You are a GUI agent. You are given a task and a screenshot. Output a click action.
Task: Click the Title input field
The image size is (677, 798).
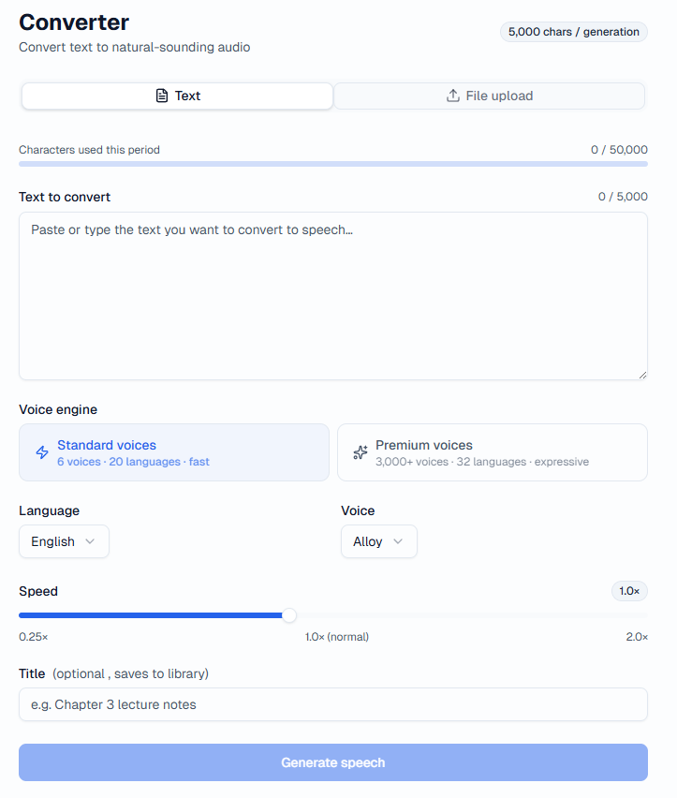(x=332, y=704)
